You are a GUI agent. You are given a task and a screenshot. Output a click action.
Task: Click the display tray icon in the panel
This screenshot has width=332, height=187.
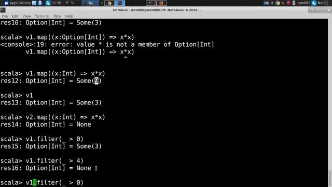pyautogui.click(x=266, y=3)
